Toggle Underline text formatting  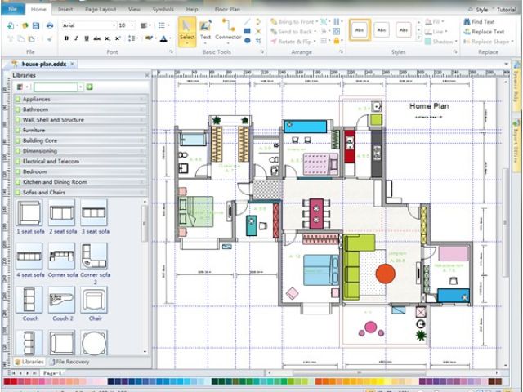pos(87,38)
